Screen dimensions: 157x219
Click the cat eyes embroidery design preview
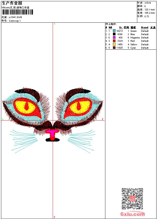point(53,120)
